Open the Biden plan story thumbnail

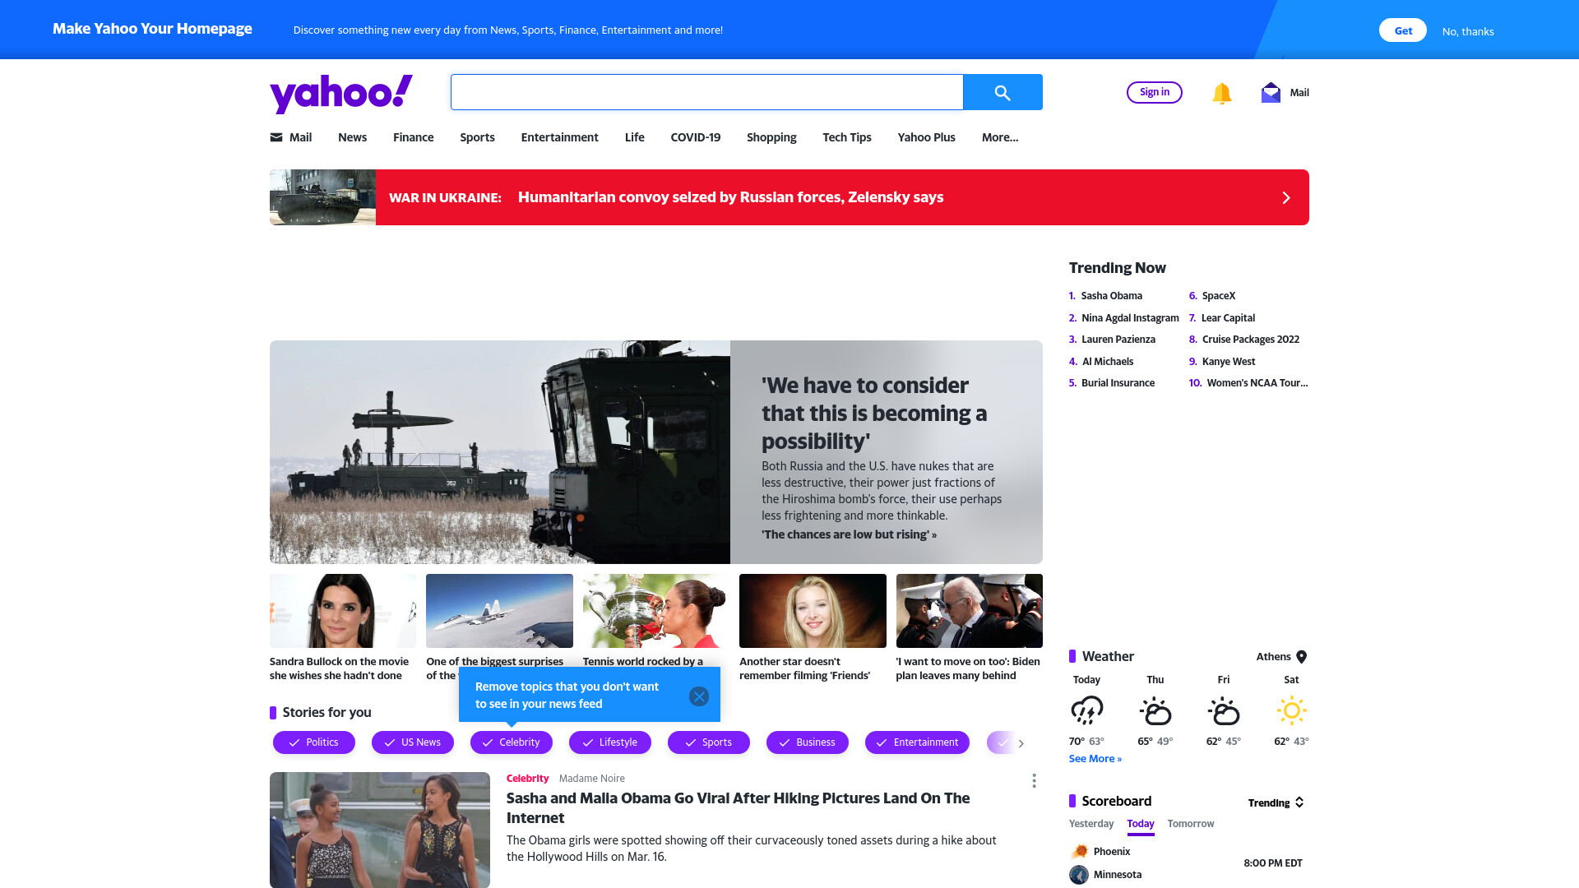point(969,611)
